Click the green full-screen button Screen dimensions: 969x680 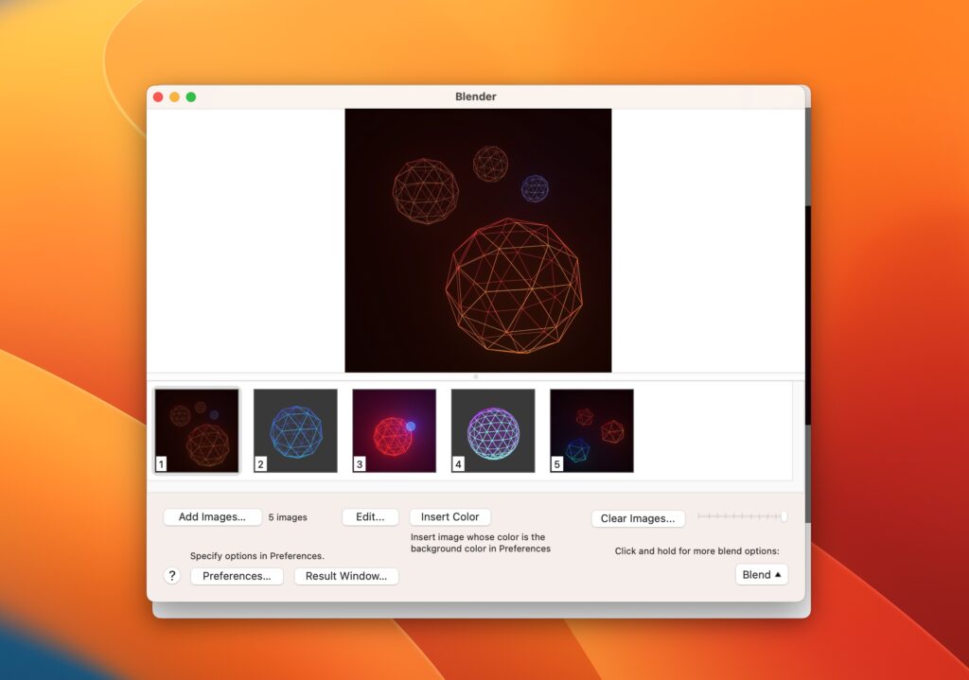click(x=191, y=96)
